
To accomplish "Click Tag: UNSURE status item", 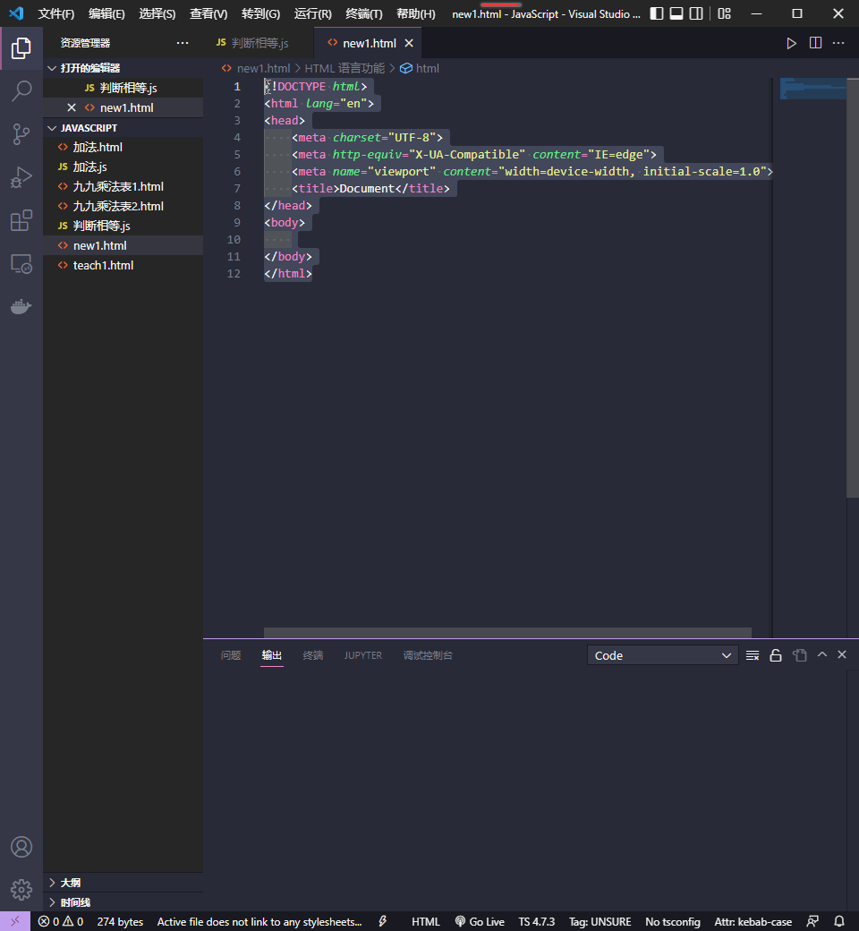I will click(600, 921).
